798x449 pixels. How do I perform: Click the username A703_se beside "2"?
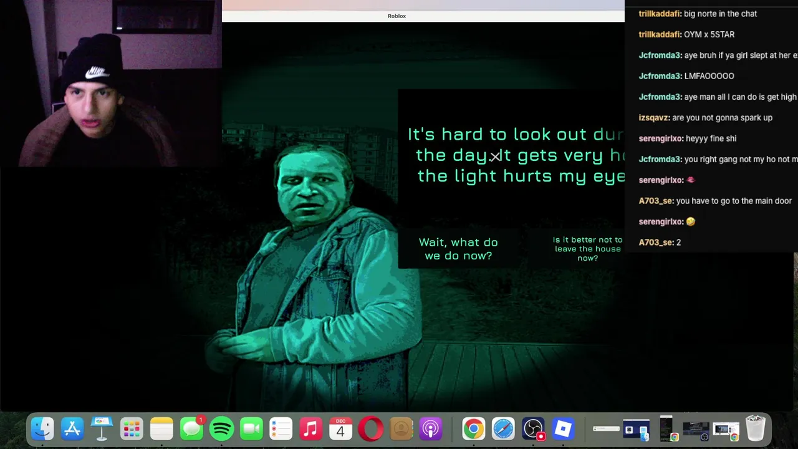coord(656,242)
